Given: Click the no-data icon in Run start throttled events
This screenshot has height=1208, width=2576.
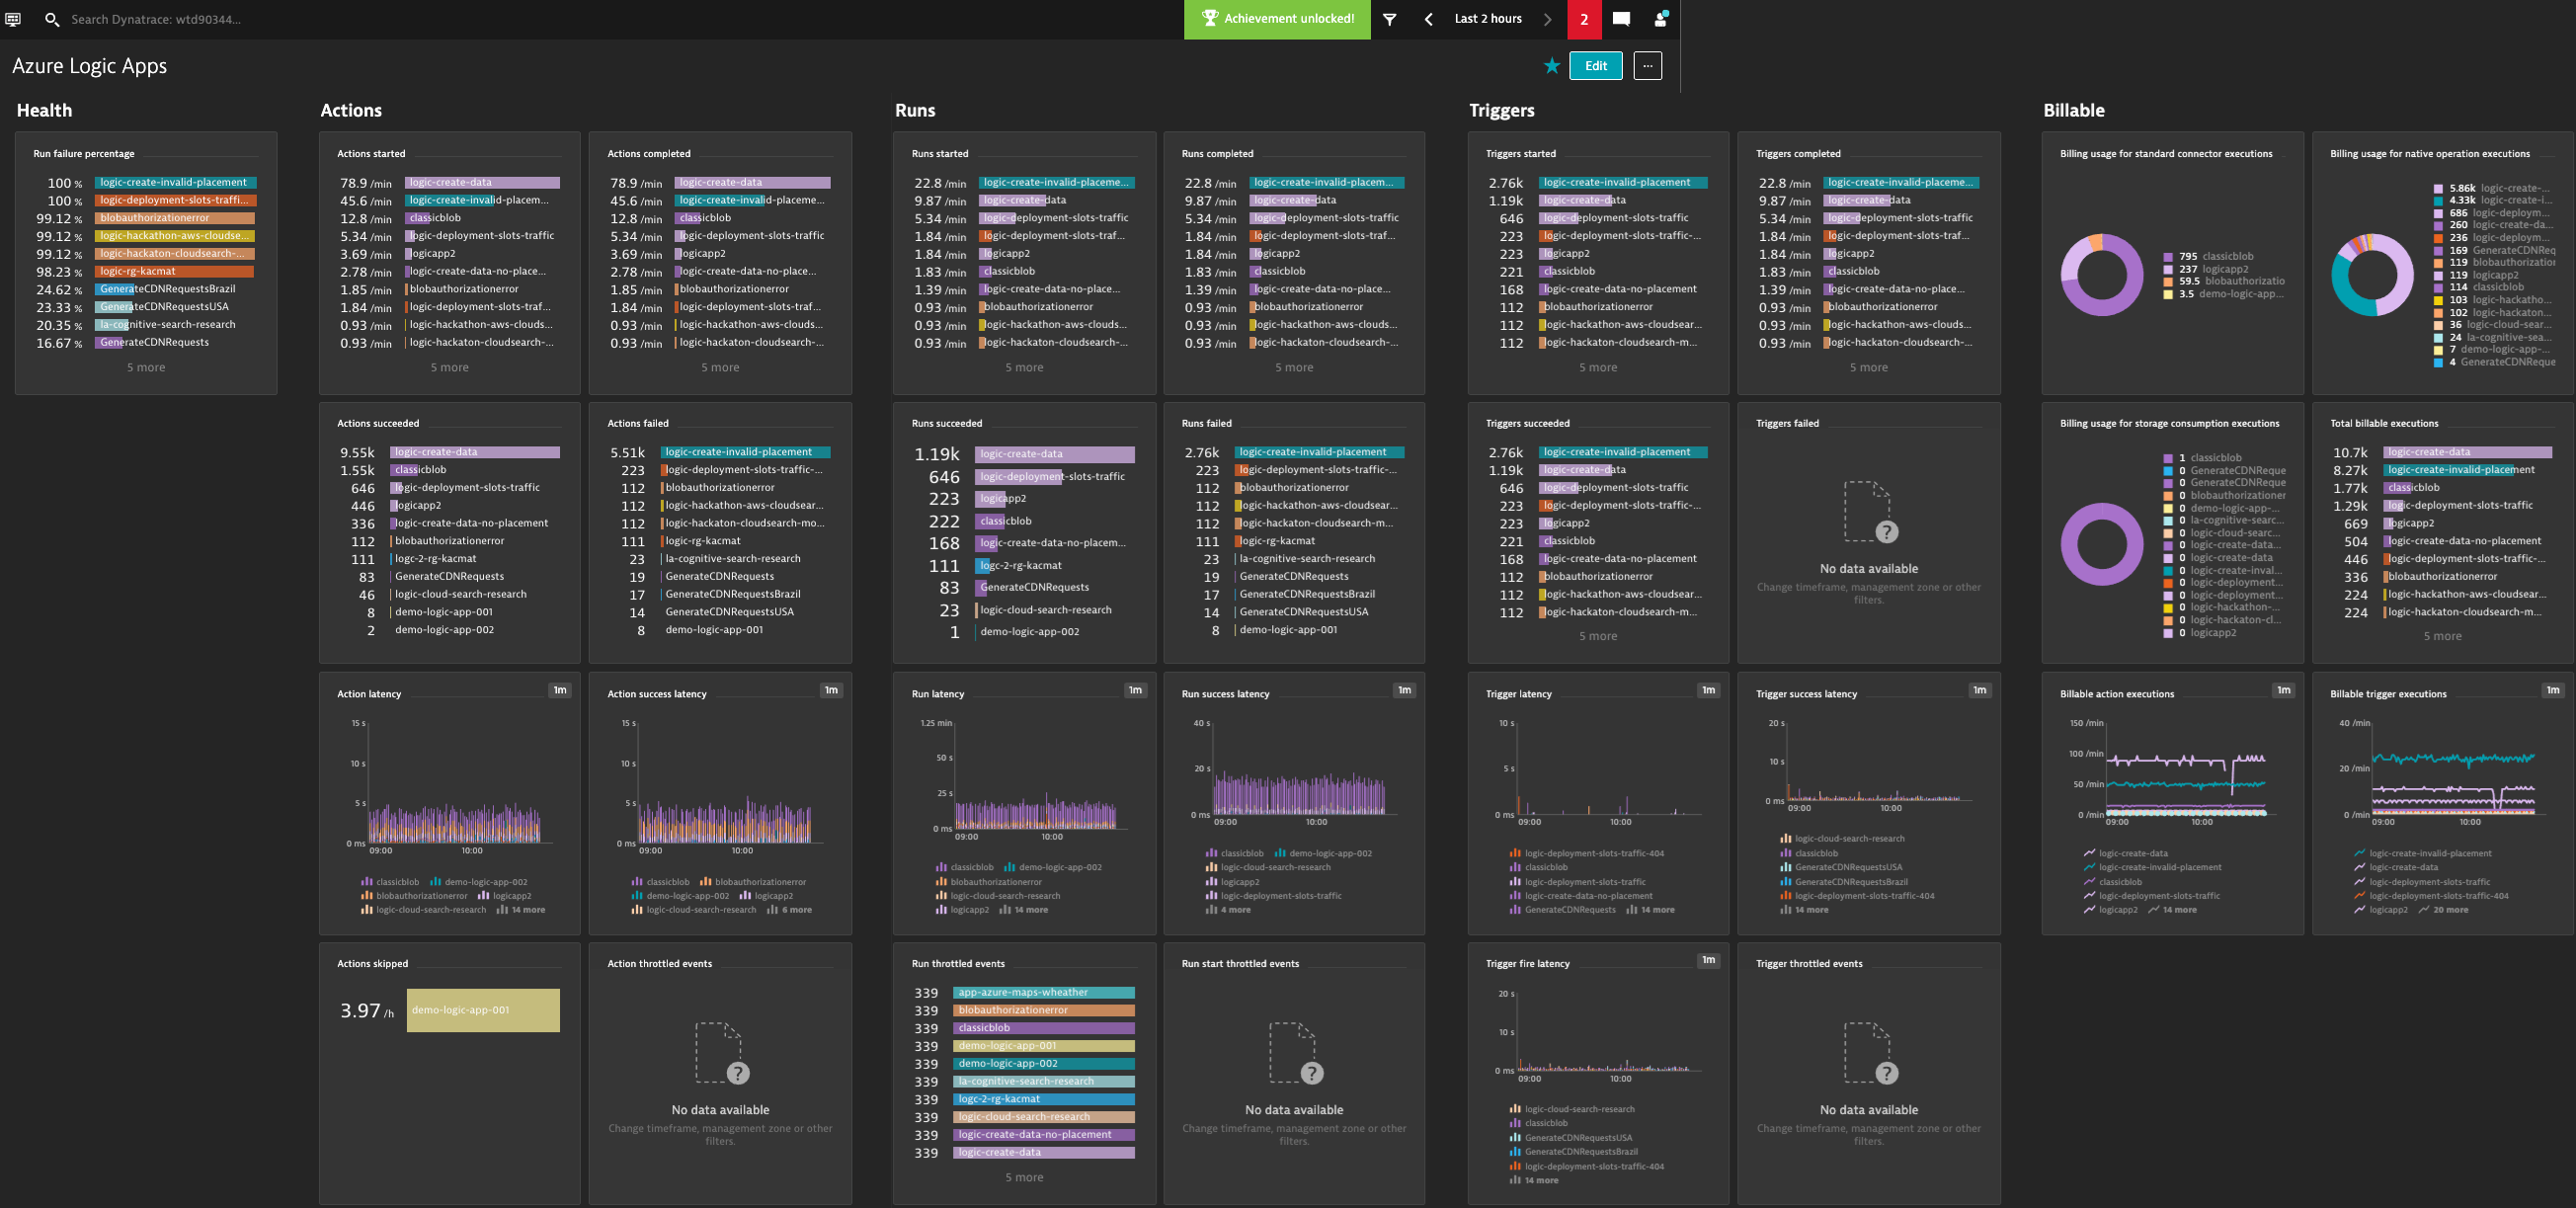Looking at the screenshot, I should pos(1296,1053).
